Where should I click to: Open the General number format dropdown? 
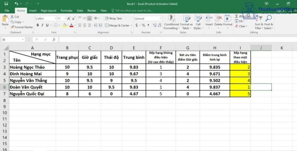click(x=160, y=19)
